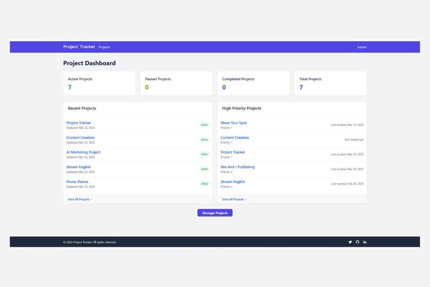
Task: Open Show Your Spot high priority project
Action: click(234, 123)
